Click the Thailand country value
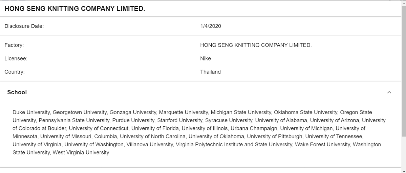Screen dimensions: 406x173 210,72
